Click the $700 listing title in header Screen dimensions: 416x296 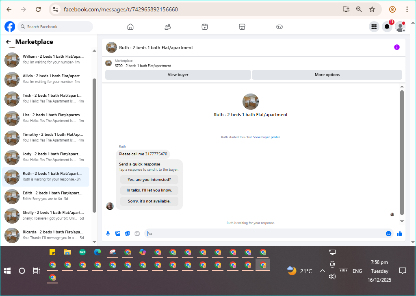click(x=143, y=66)
